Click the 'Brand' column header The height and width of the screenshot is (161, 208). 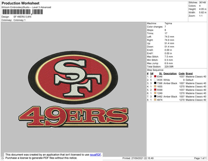coord(189,74)
